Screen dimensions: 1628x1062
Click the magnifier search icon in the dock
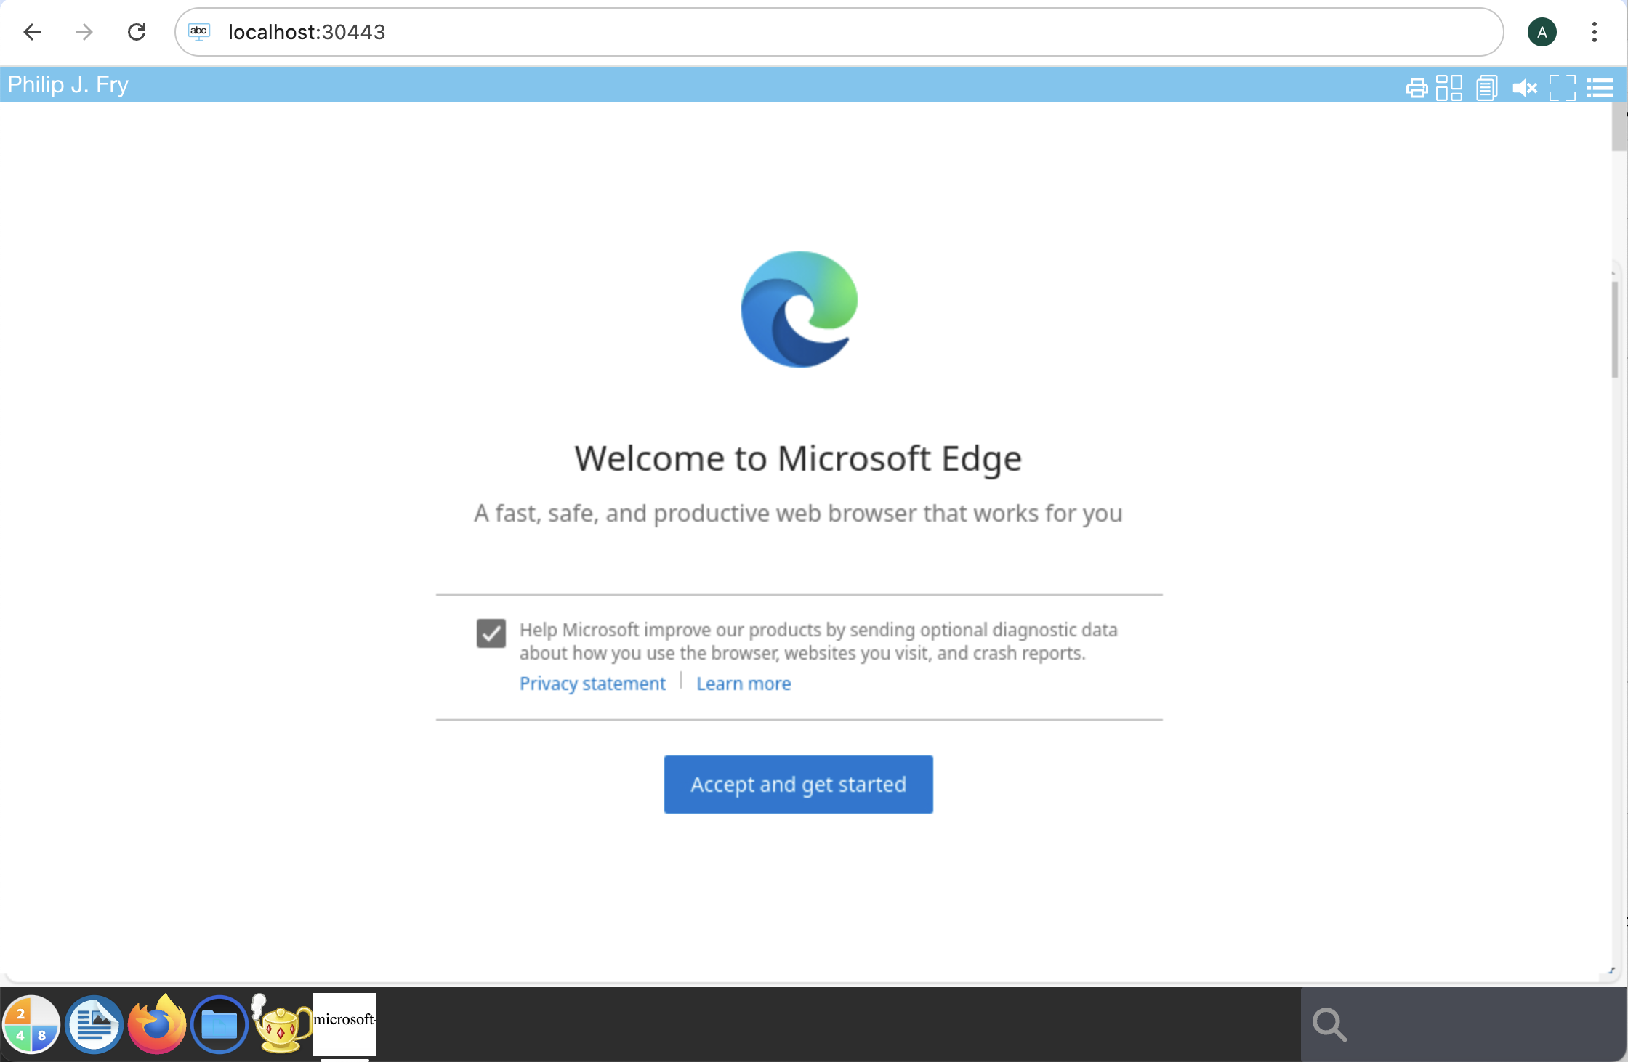1330,1025
